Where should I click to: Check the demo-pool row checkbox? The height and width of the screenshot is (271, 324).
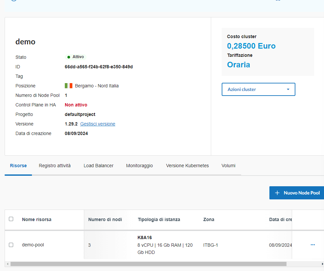(x=11, y=245)
